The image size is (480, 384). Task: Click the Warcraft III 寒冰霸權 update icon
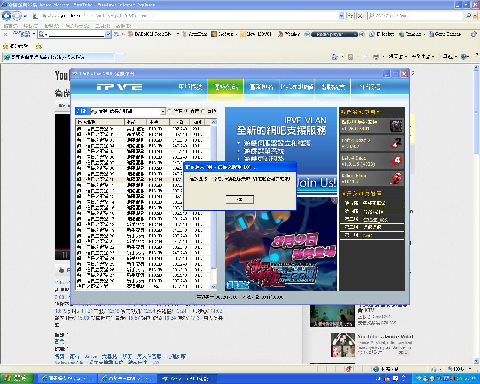[x=396, y=126]
